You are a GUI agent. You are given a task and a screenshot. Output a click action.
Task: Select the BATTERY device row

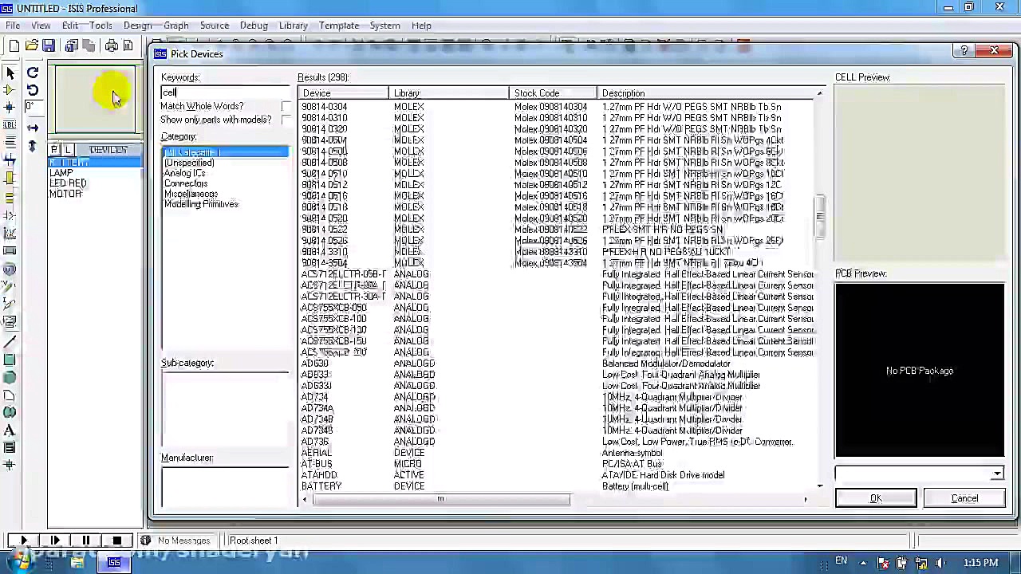[557, 486]
